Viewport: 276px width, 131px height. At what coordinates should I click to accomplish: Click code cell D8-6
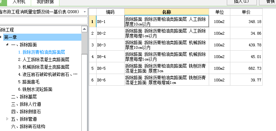(110, 80)
